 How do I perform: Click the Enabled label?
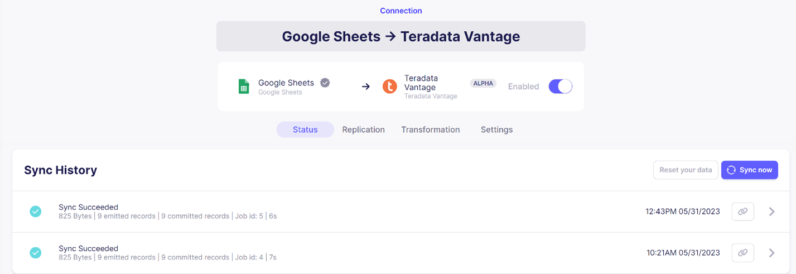tap(523, 86)
